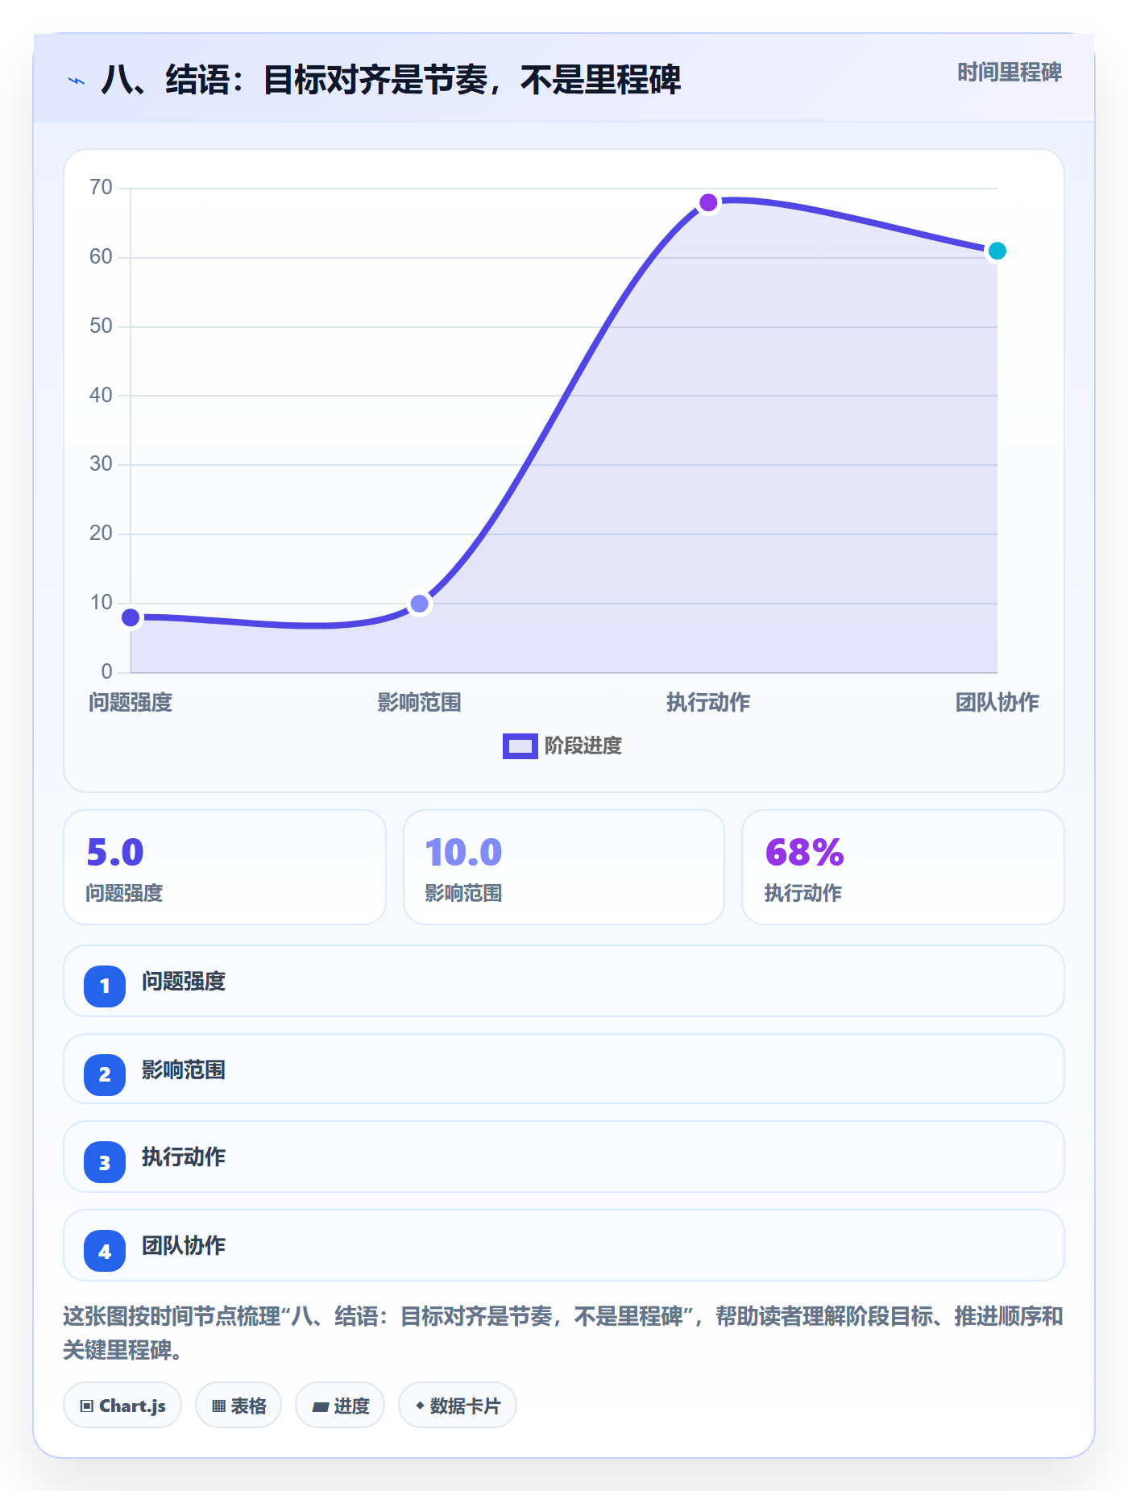Open the 执行动作 list row

[x=564, y=1157]
